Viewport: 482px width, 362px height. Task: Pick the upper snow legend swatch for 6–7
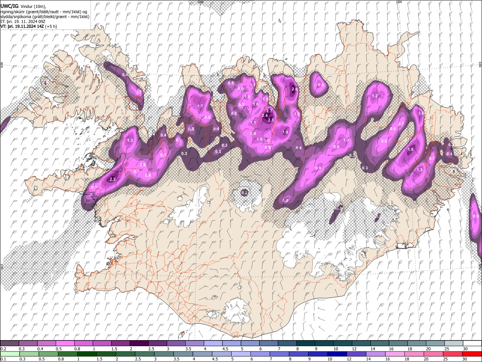pyautogui.click(x=268, y=344)
